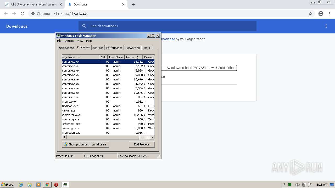Open Task Manager View menu

pos(80,41)
